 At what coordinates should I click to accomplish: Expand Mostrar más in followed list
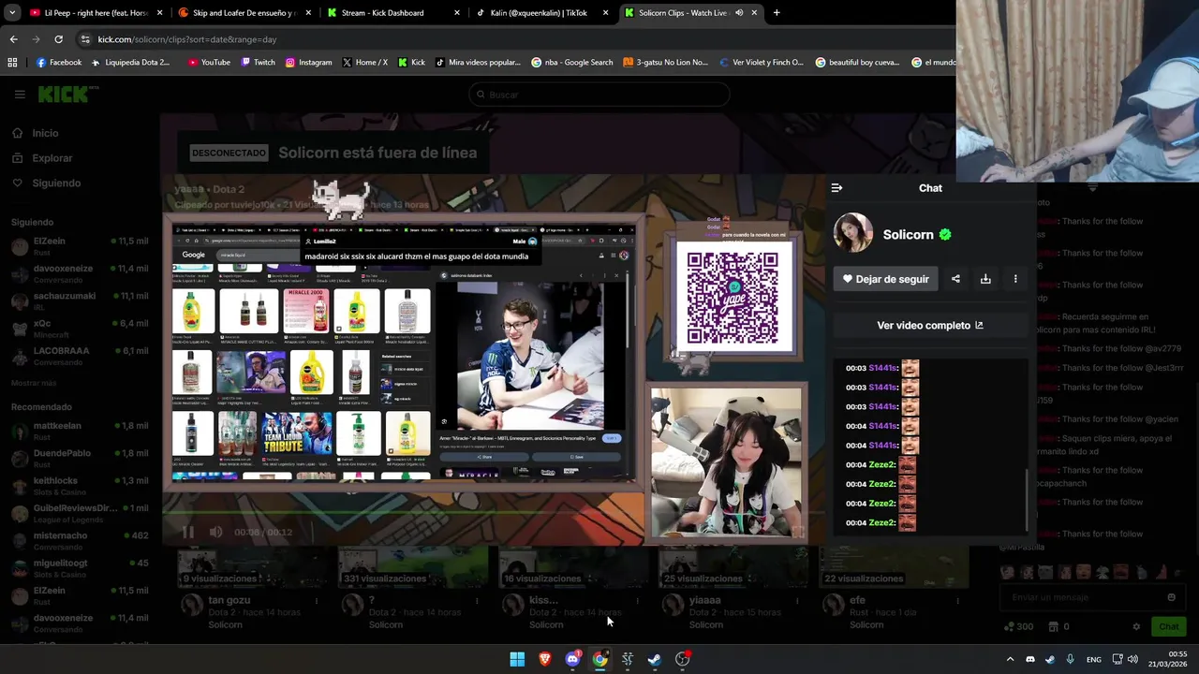point(34,383)
